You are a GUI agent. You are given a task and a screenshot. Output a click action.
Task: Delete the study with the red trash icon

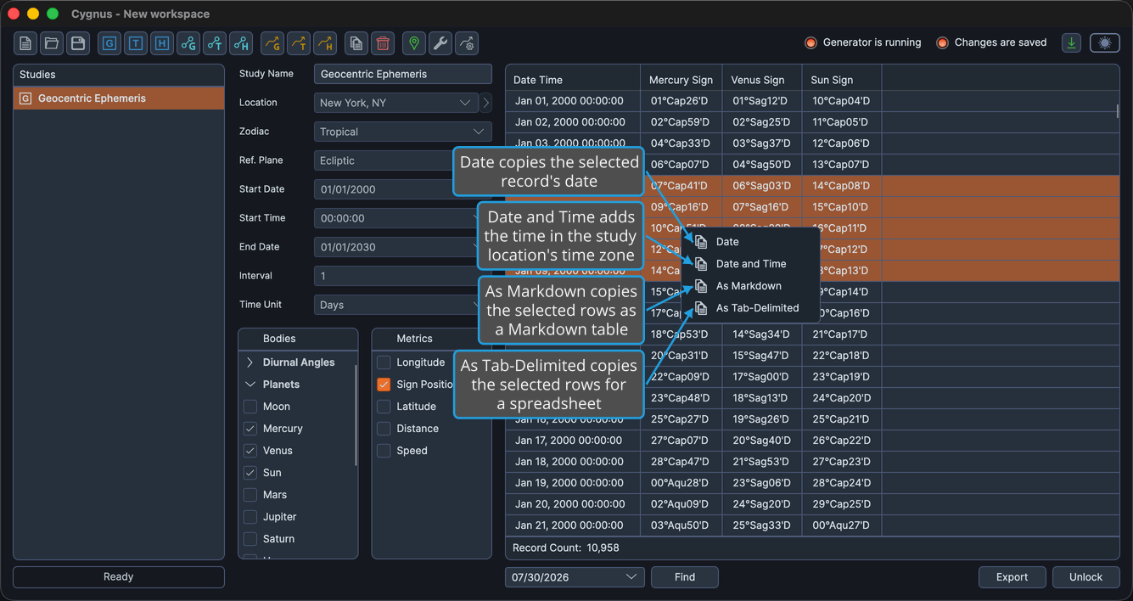(383, 43)
